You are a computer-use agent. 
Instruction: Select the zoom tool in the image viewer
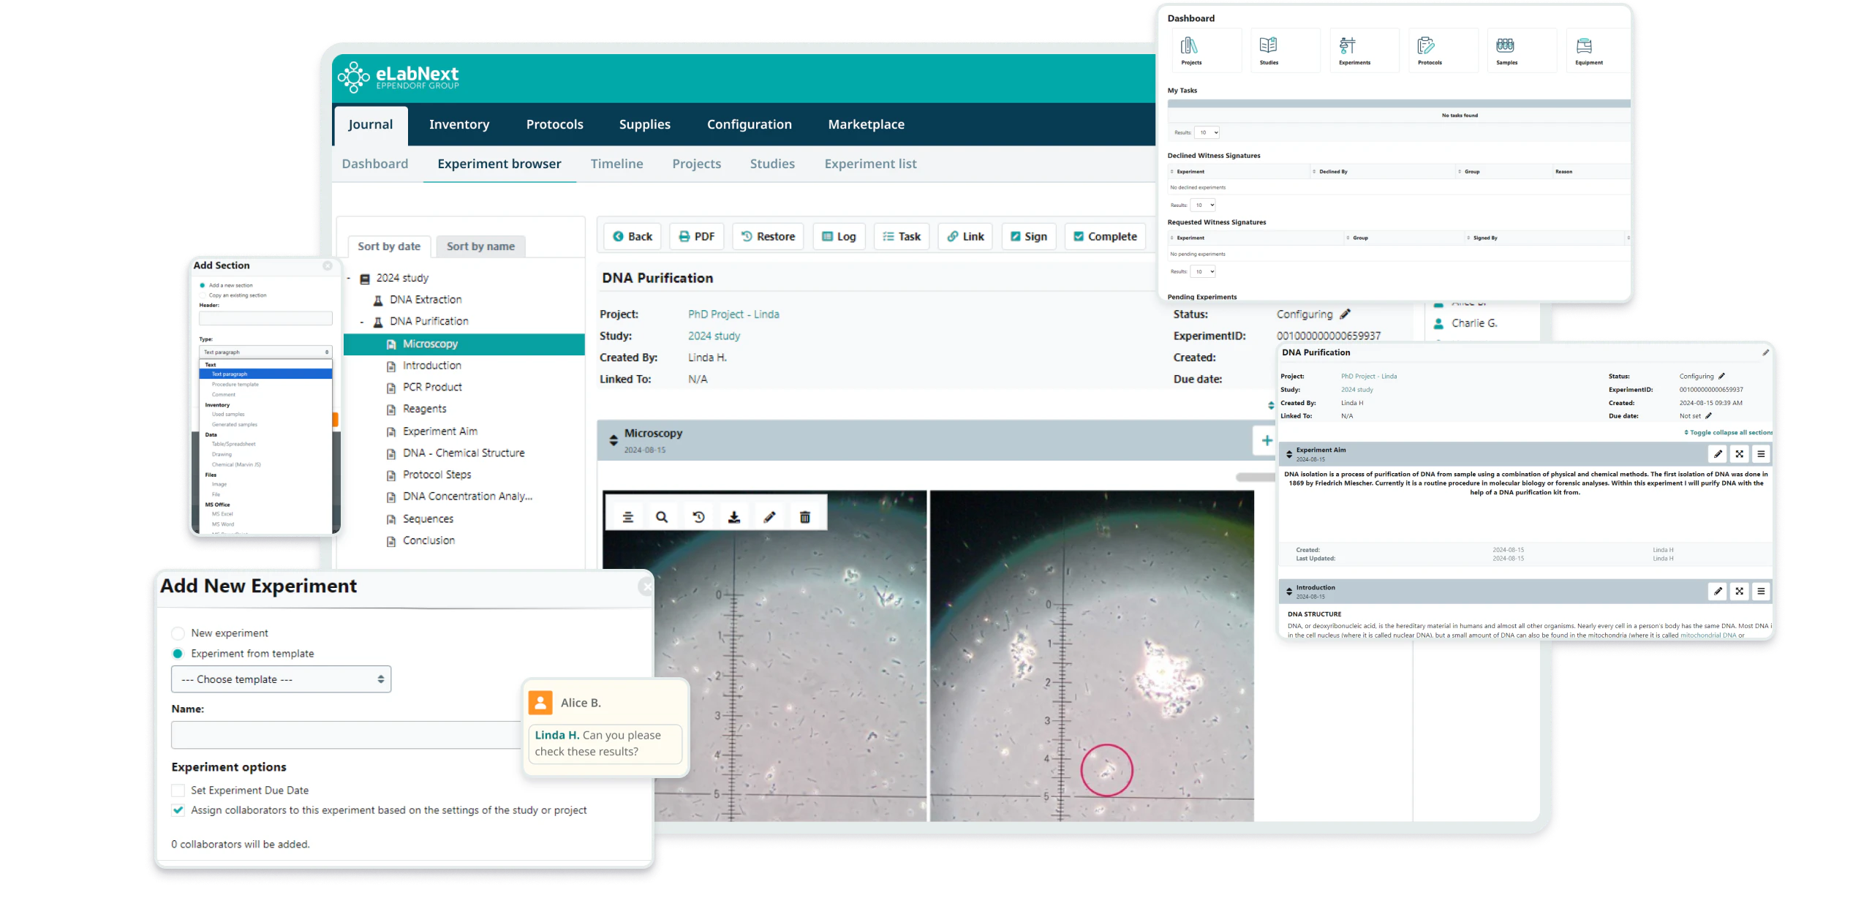662,516
